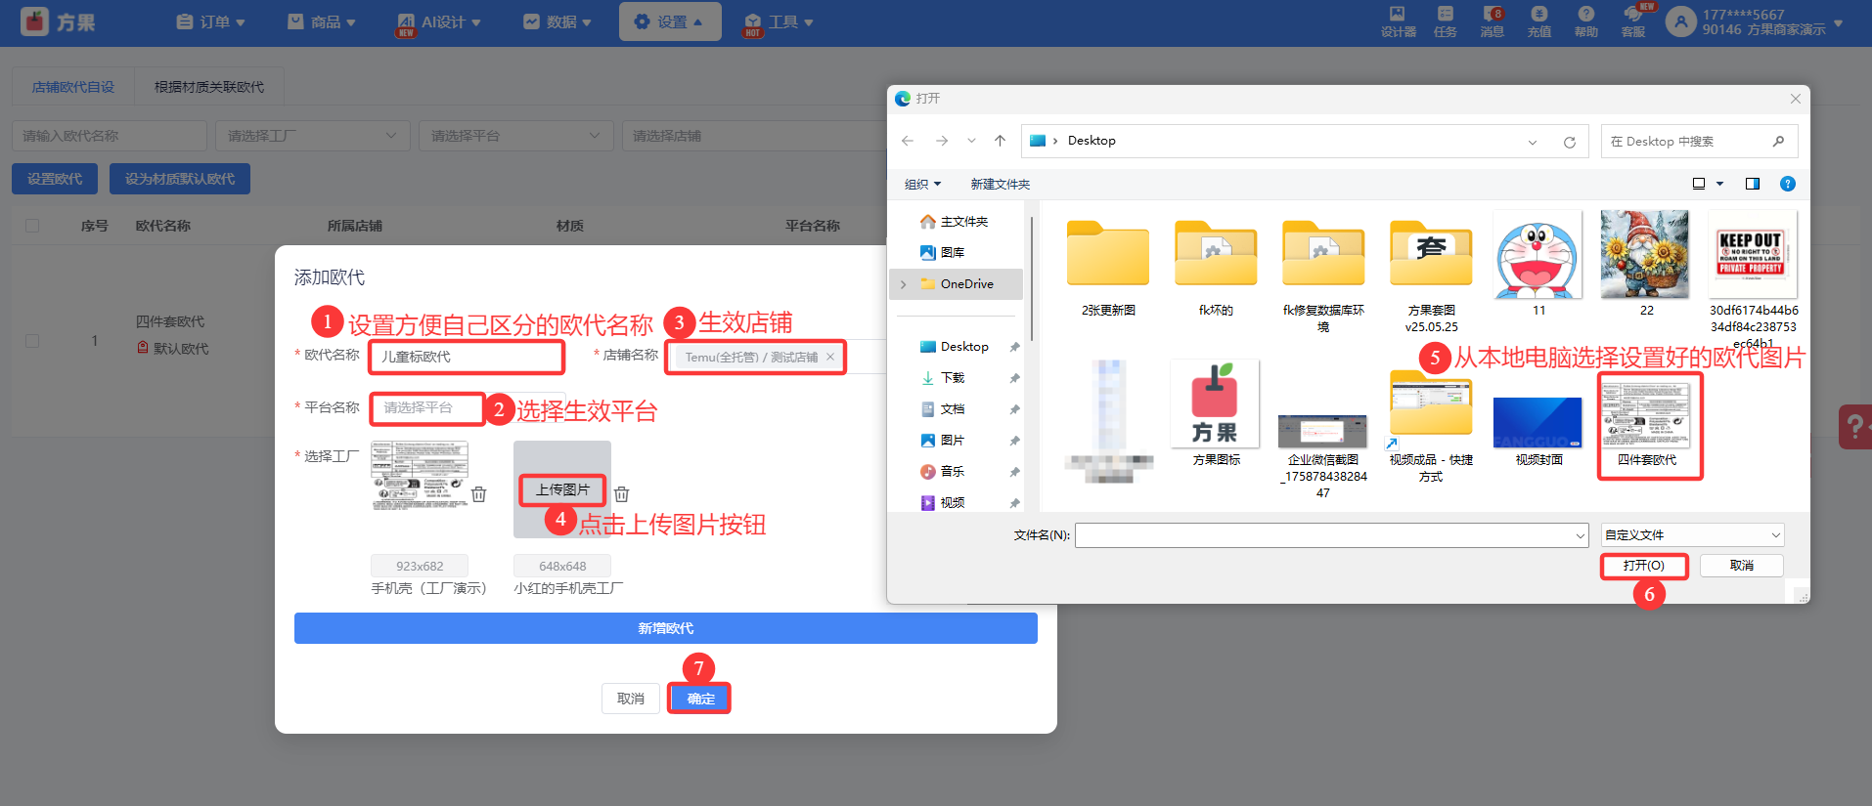Open the AI设计 menu
The height and width of the screenshot is (806, 1872).
(x=438, y=21)
